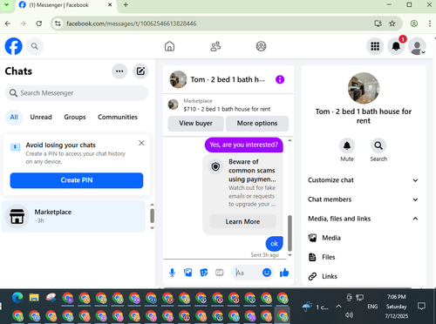436x324 pixels.
Task: Choose a GIF icon
Action: pyautogui.click(x=220, y=273)
